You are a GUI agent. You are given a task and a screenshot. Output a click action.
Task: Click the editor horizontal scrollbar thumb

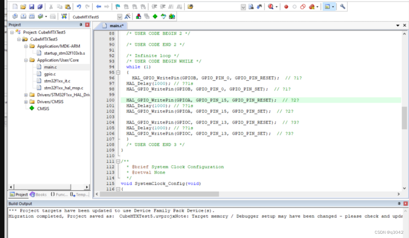[159, 194]
